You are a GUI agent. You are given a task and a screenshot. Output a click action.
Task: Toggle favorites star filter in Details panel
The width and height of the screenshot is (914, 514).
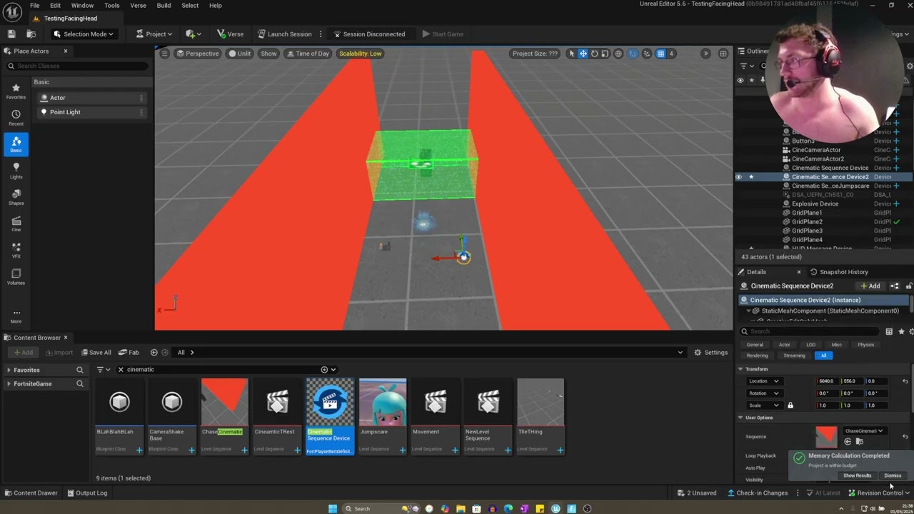[x=901, y=331]
